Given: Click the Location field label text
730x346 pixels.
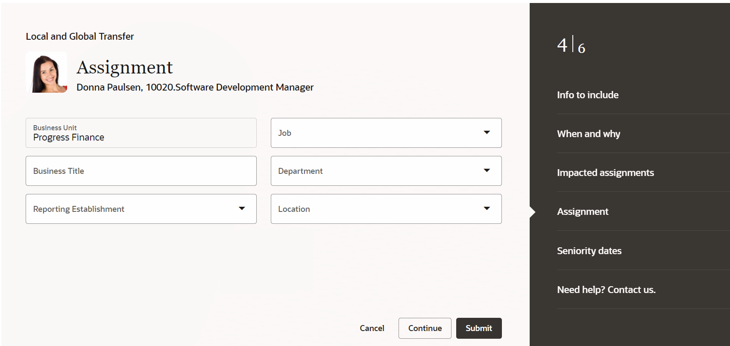Looking at the screenshot, I should coord(294,209).
